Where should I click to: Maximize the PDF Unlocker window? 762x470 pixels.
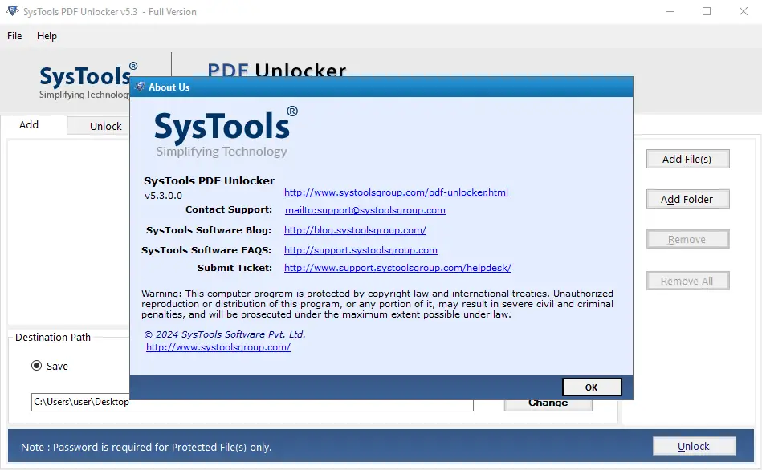(x=707, y=11)
